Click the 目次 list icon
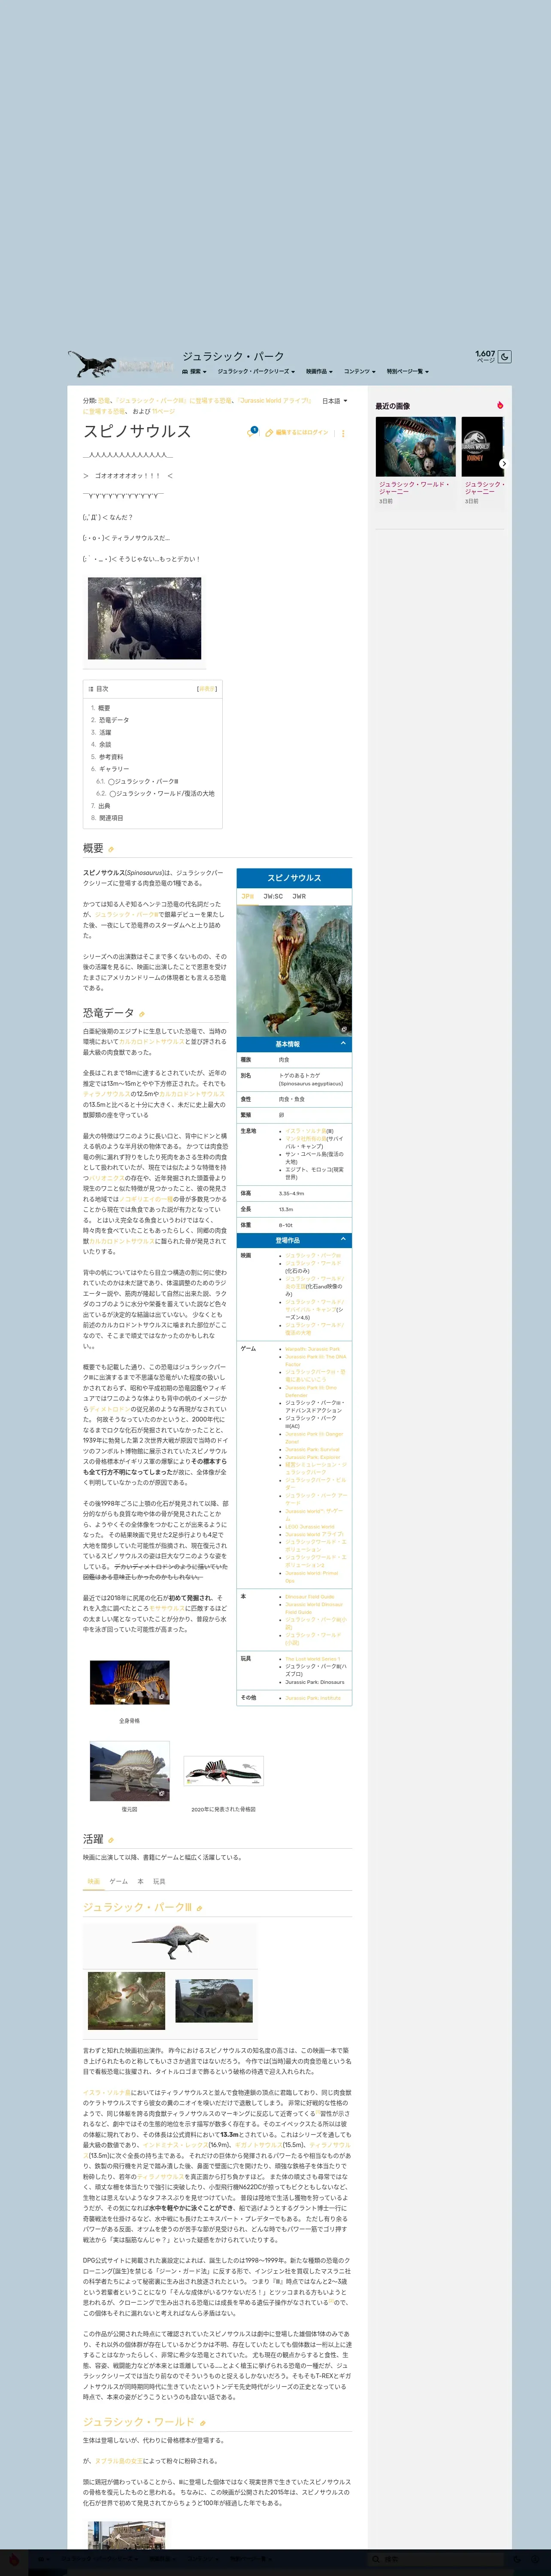551x2576 pixels. point(91,689)
